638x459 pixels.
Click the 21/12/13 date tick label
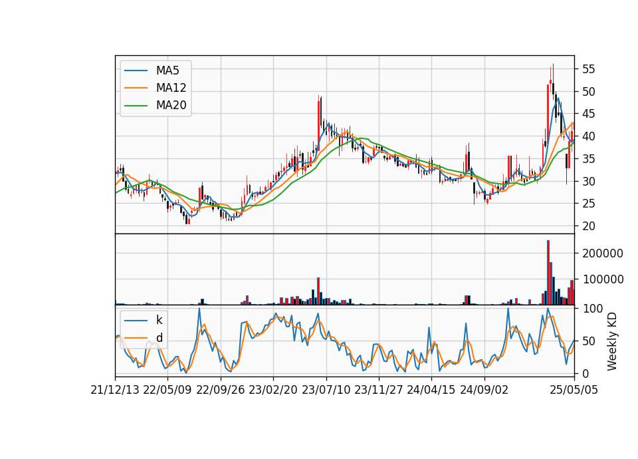click(115, 390)
